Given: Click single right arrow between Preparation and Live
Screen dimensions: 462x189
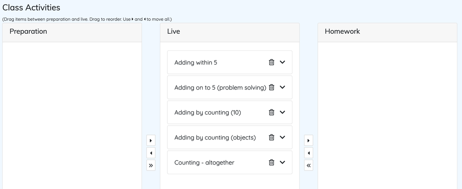Looking at the screenshot, I should pos(151,140).
